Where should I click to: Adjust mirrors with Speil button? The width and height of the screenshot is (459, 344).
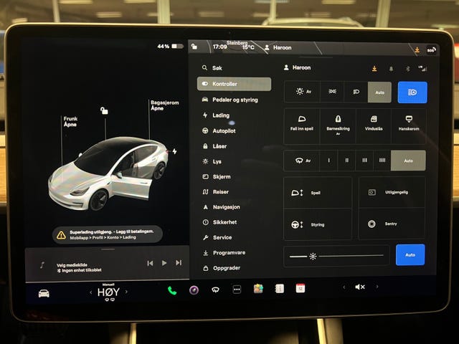pos(318,193)
